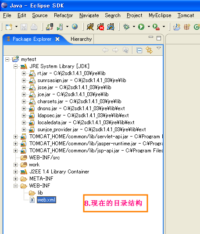Expand the dnsns.jar node

pos(24,108)
